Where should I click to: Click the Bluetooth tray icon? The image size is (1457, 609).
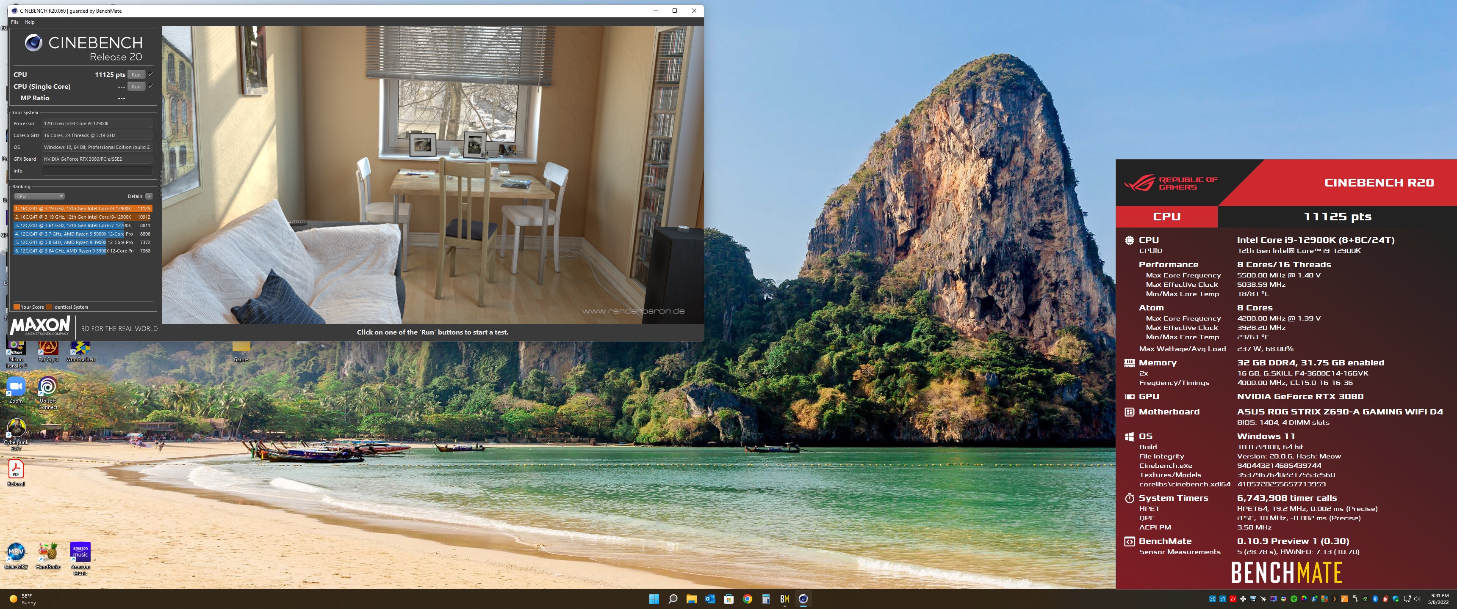pyautogui.click(x=1375, y=599)
